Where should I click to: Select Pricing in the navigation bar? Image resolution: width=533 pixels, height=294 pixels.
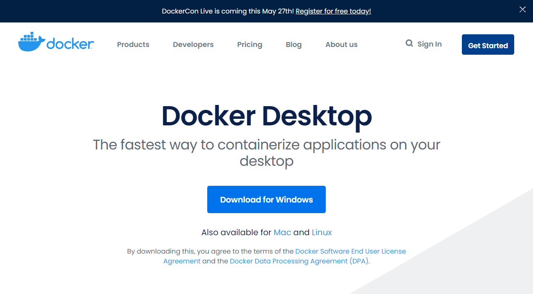[x=250, y=45]
